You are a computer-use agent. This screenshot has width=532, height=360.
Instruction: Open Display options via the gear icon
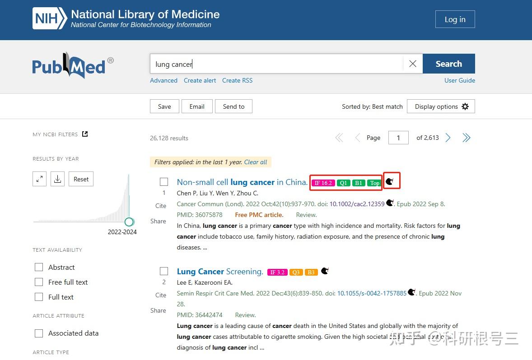tap(466, 106)
